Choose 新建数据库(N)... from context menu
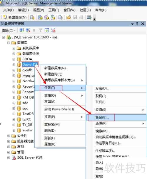 click(x=56, y=68)
